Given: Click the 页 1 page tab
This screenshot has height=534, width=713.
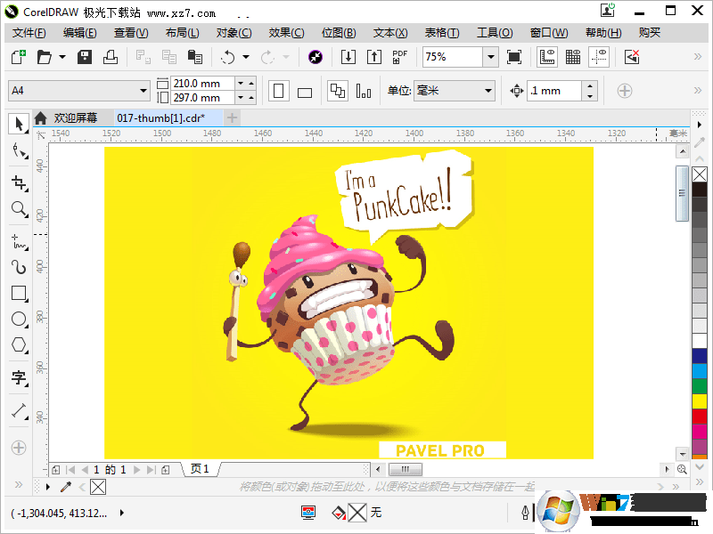Looking at the screenshot, I should click(x=198, y=469).
